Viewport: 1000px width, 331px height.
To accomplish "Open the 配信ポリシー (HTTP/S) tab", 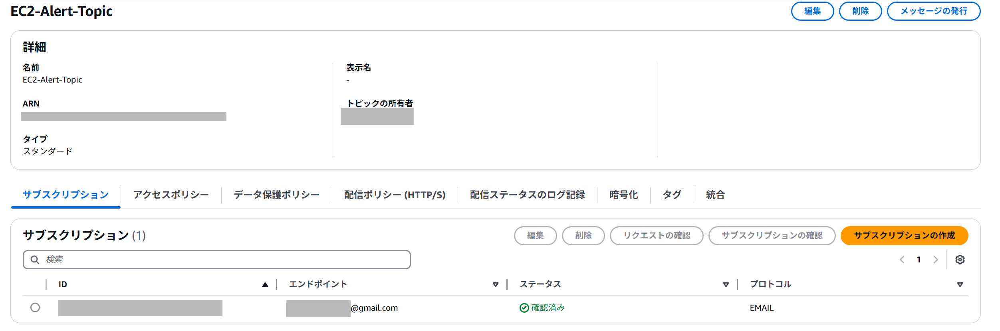I will 395,195.
